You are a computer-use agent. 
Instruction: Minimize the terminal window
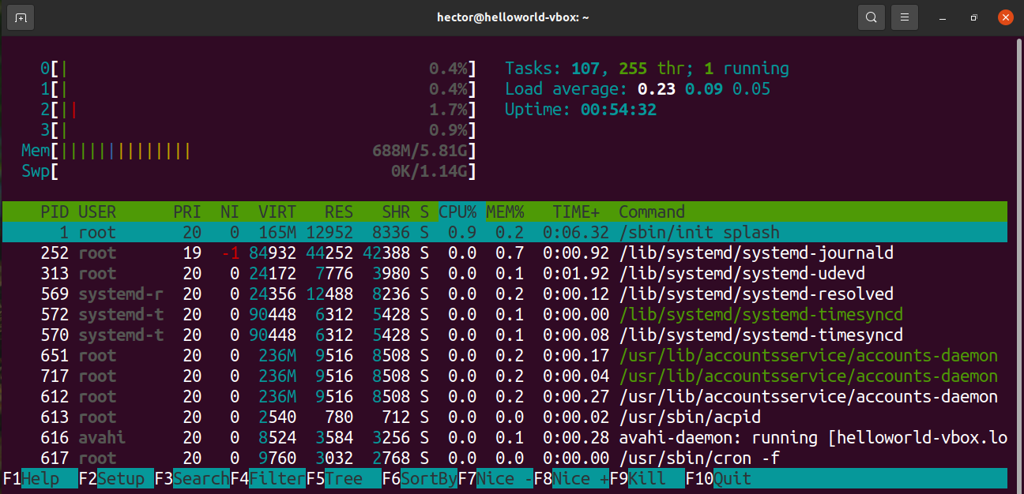(943, 17)
